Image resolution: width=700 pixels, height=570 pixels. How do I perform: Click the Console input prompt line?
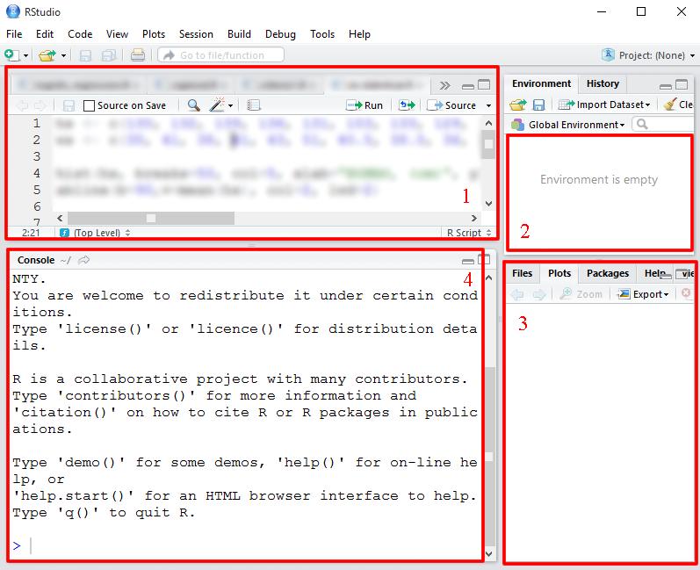click(x=245, y=545)
